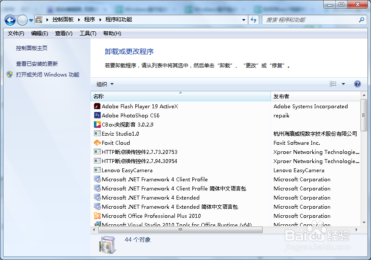Open the recent pages dropdown arrow
This screenshot has height=260, width=371.
coord(31,20)
